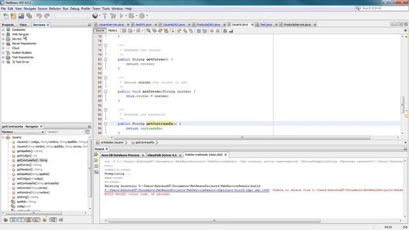Screen dimensions: 409x230
Task: Expand the Web Services node
Action: 3,34
